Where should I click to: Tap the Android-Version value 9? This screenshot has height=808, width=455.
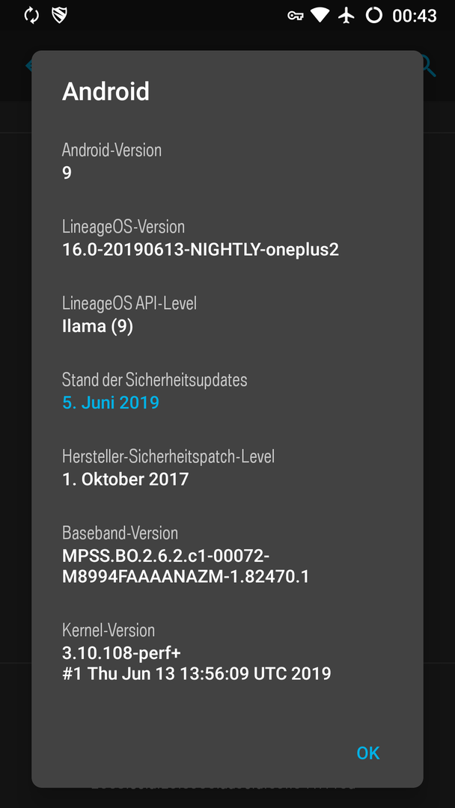pos(67,173)
